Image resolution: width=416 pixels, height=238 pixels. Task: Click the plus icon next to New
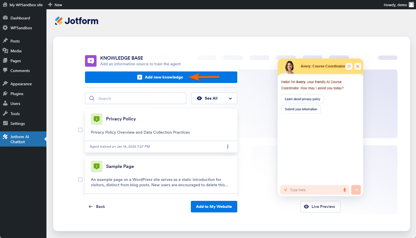pos(50,5)
